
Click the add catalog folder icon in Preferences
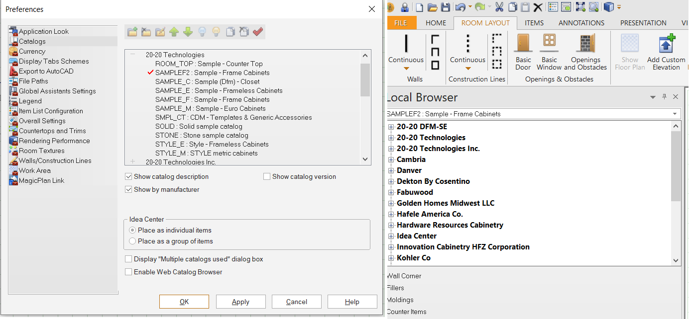point(132,32)
